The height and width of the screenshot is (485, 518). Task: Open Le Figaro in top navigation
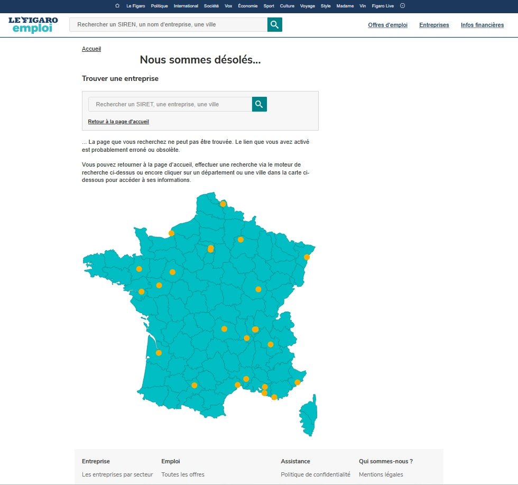[135, 6]
